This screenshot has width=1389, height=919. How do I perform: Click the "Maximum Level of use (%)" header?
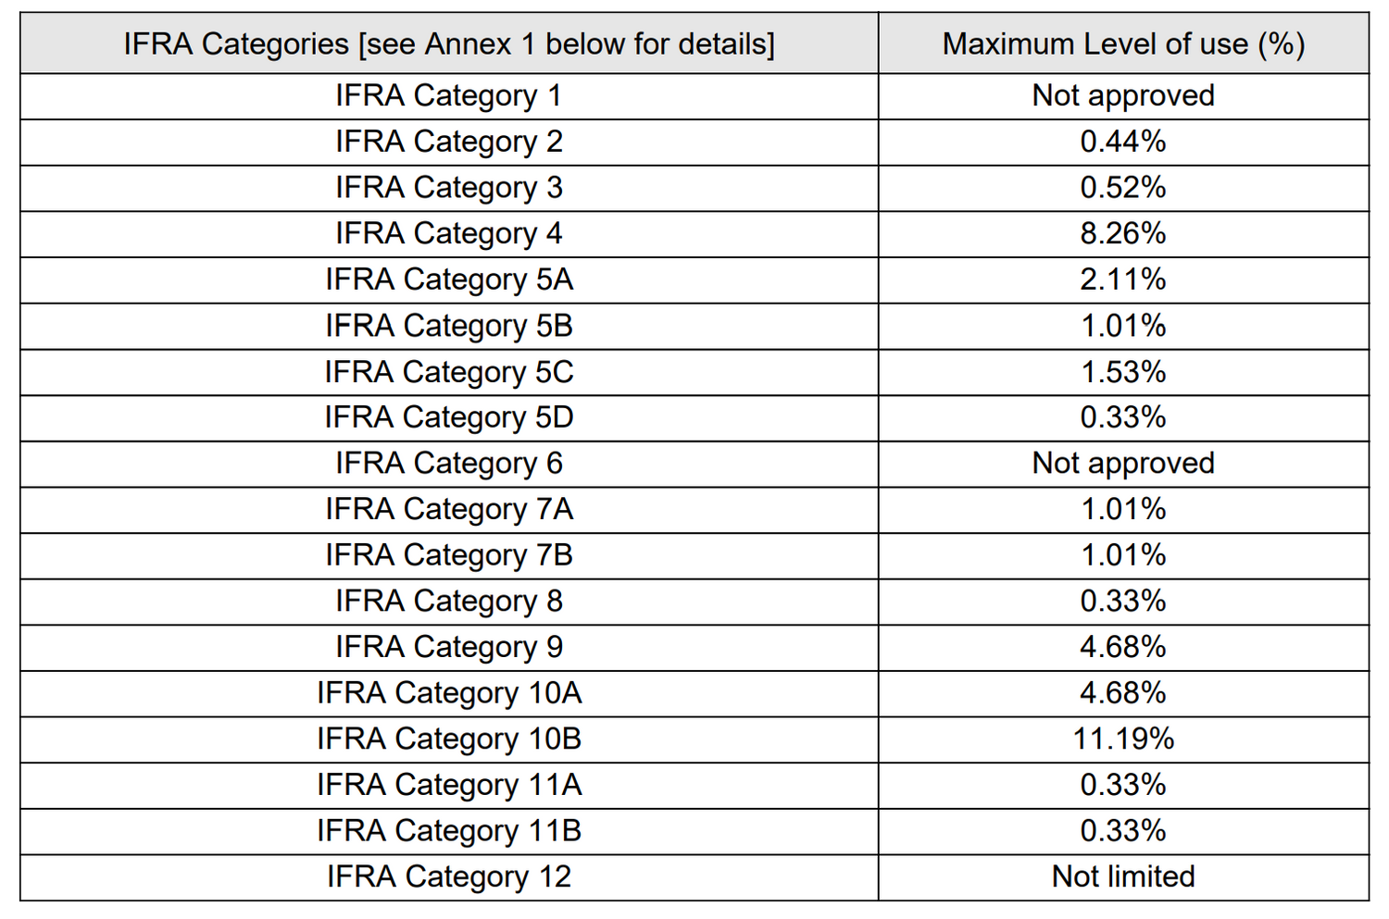pos(1123,43)
